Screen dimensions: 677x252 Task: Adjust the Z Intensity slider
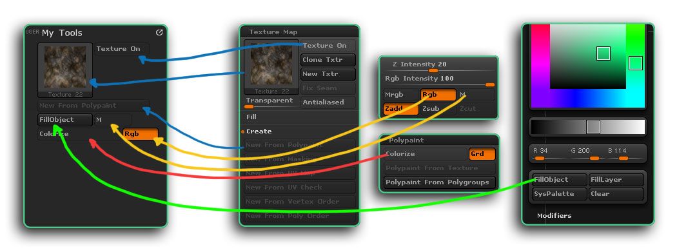click(438, 66)
